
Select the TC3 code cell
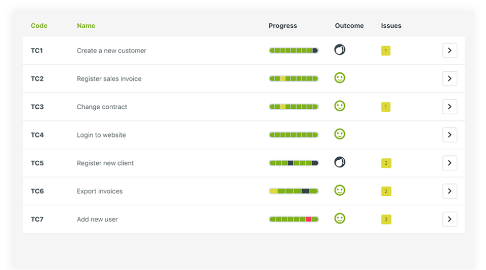tap(37, 107)
